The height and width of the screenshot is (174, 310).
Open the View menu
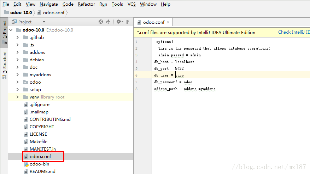(30, 4)
